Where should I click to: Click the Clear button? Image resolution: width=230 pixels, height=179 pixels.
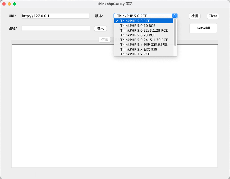213,16
